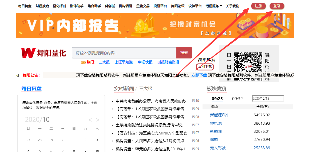Open the VIP内部报告 banner

(155, 26)
